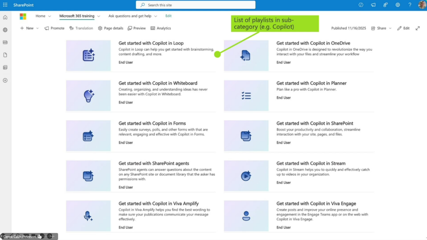
Task: Click inside the Search this site box
Action: tap(196, 5)
